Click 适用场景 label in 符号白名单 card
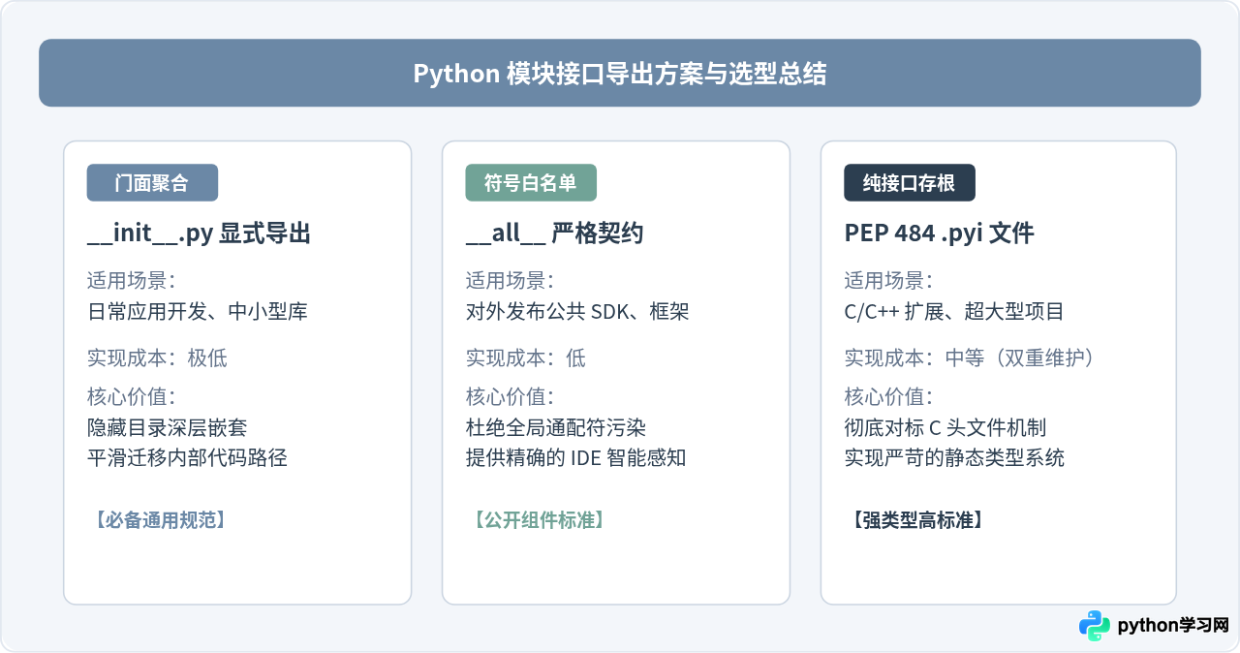 coord(511,281)
